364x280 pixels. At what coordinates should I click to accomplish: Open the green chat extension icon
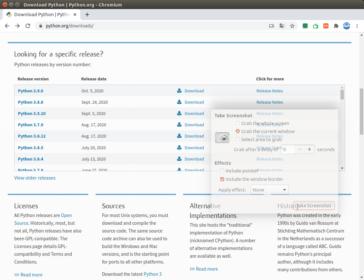pos(305,26)
